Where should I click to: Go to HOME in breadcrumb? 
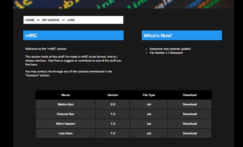pos(30,20)
